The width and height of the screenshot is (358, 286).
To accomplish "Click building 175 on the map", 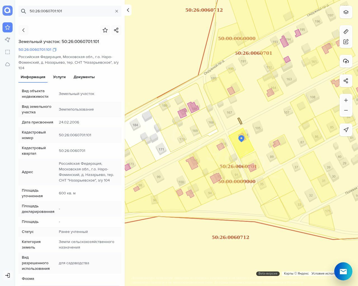I will pos(328,211).
